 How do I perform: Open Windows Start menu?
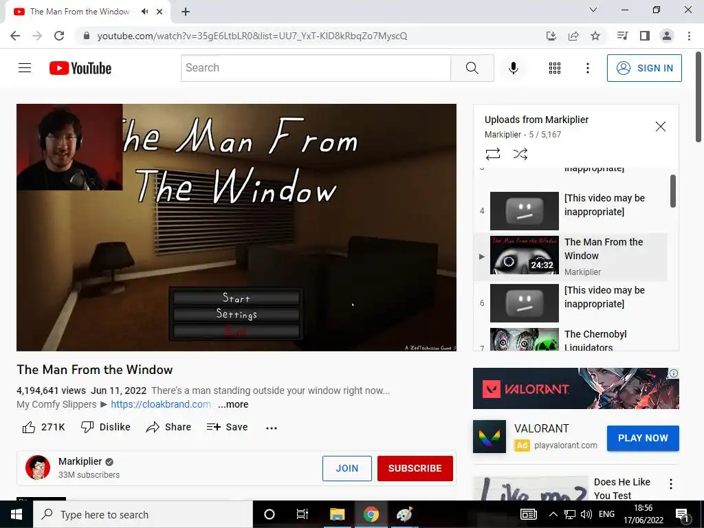click(x=16, y=514)
